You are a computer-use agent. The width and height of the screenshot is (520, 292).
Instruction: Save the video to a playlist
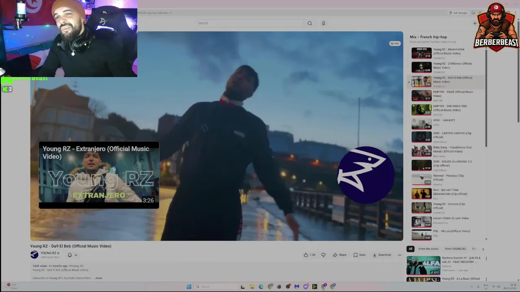pyautogui.click(x=360, y=255)
